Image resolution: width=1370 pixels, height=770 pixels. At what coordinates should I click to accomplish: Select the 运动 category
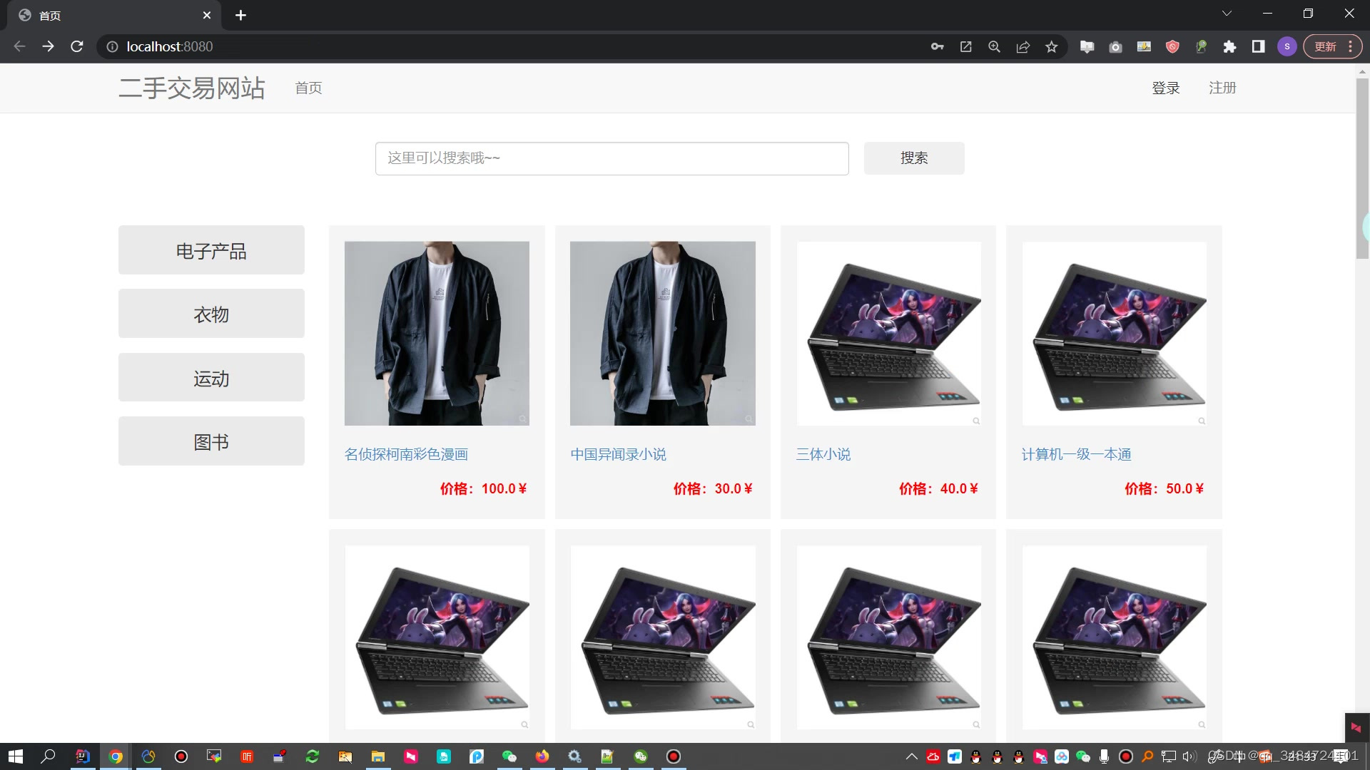tap(211, 378)
